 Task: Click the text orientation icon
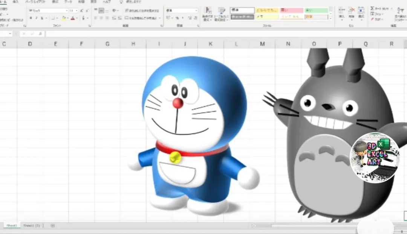115,11
